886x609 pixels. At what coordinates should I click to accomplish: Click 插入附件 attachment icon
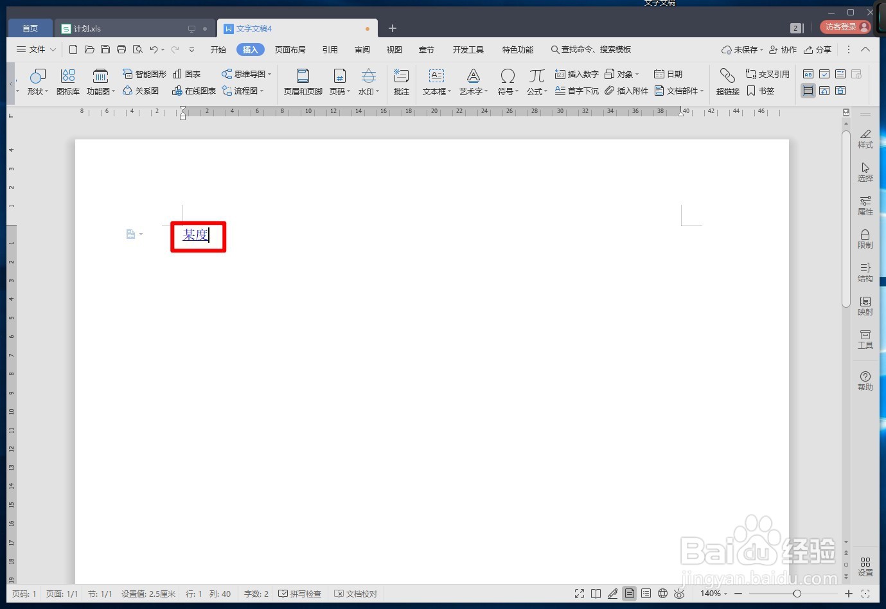pyautogui.click(x=626, y=91)
